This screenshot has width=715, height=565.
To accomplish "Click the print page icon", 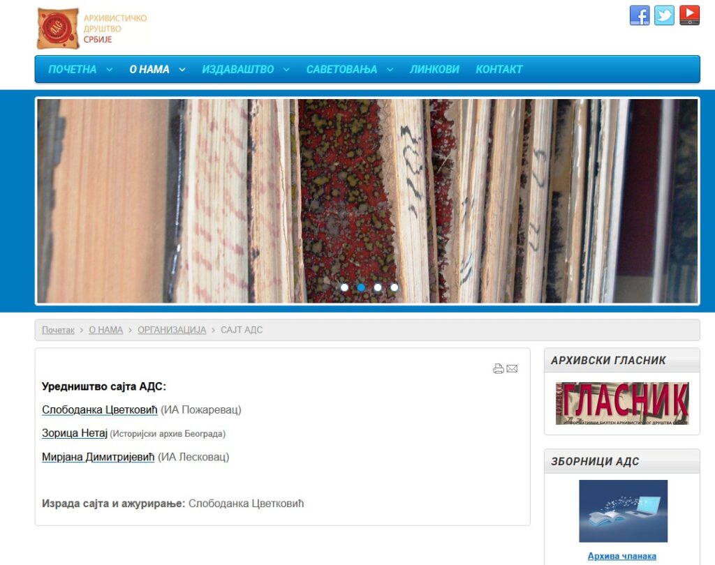I will [x=499, y=369].
